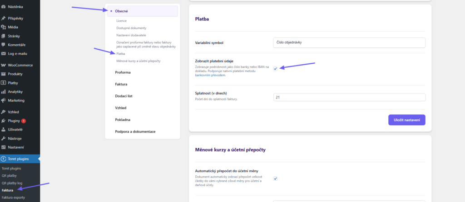
Task: Expand the Pokladna settings section
Action: click(123, 120)
